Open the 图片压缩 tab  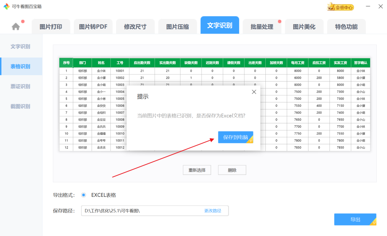[x=177, y=27]
